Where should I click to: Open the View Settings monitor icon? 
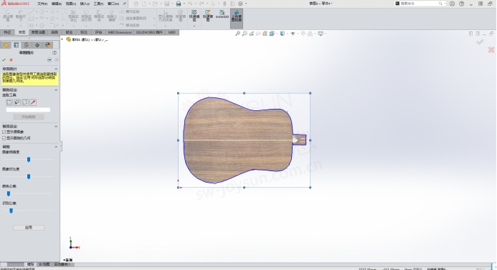pyautogui.click(x=321, y=34)
